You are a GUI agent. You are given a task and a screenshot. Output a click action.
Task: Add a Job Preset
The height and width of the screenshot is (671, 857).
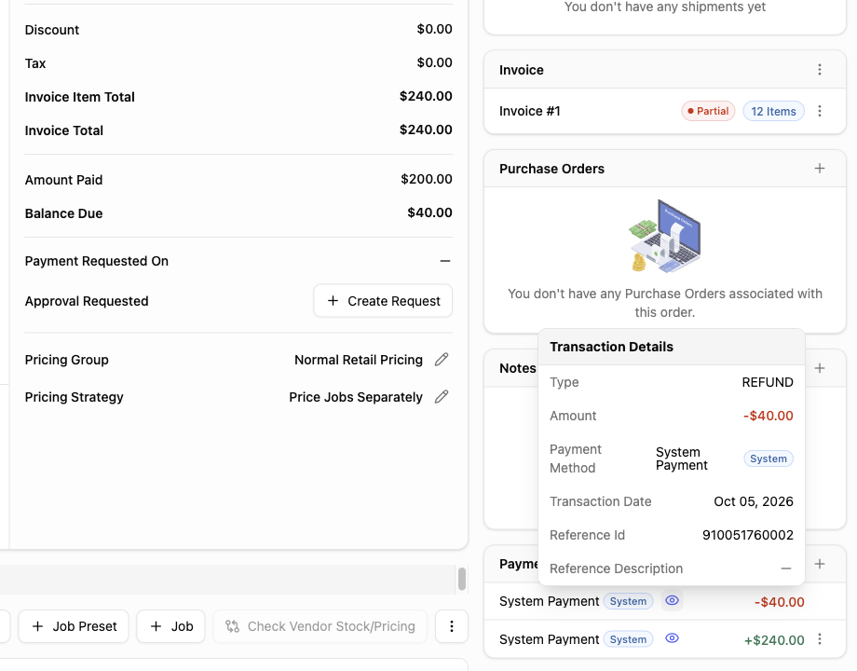(74, 626)
